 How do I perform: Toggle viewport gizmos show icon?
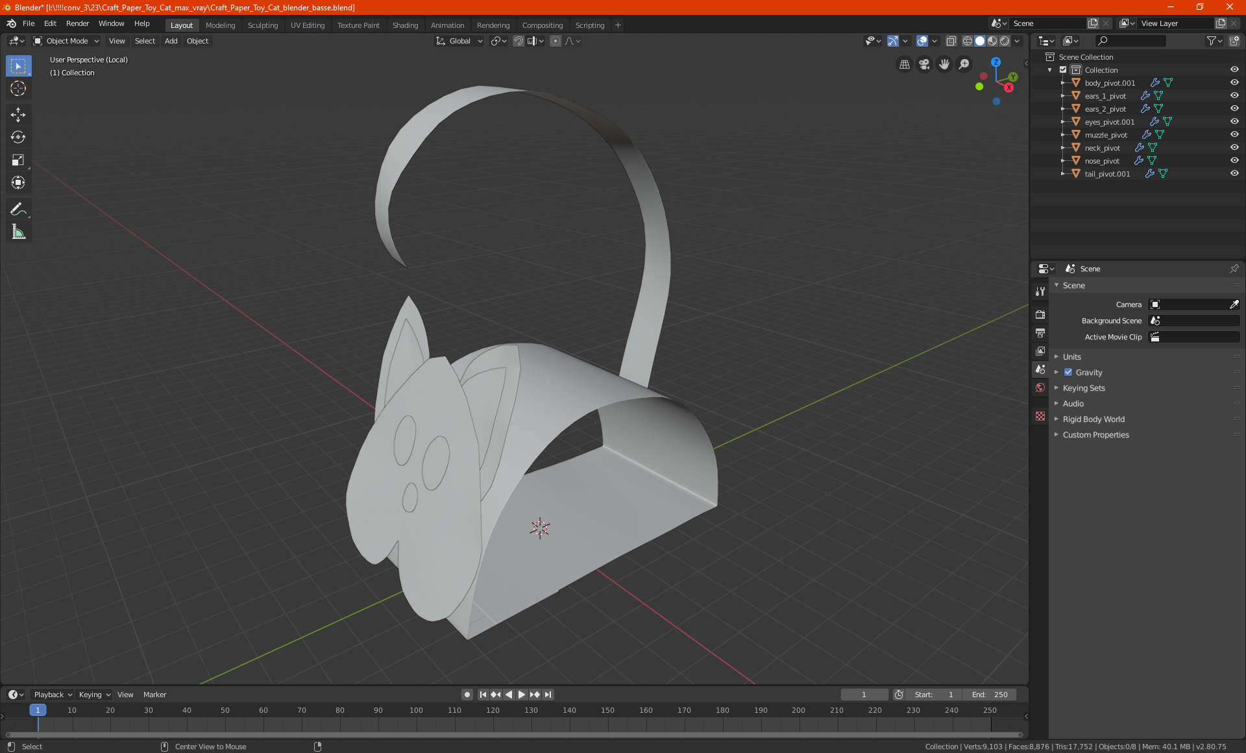point(893,41)
